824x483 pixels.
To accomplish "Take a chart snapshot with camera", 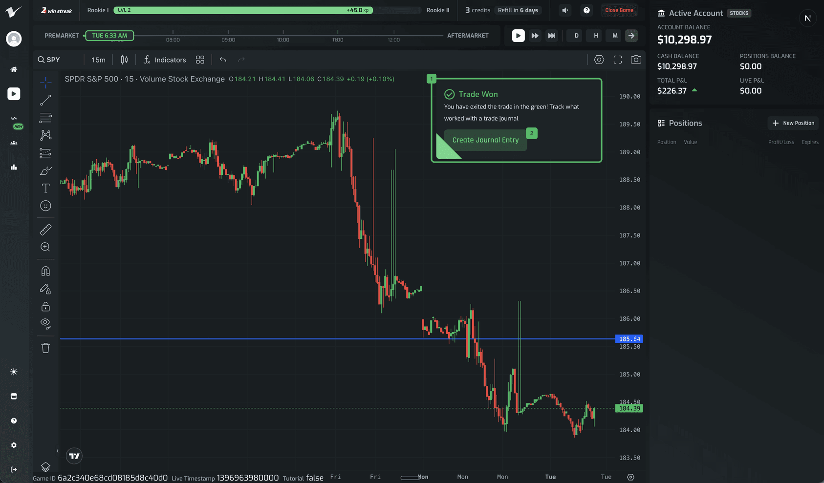I will click(x=636, y=60).
